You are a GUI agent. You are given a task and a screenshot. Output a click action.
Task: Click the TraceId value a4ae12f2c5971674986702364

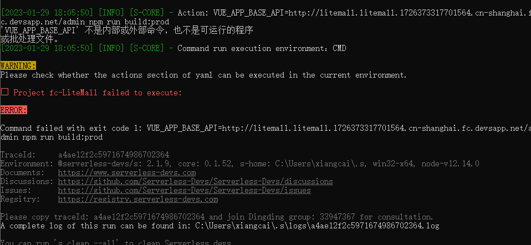point(114,155)
